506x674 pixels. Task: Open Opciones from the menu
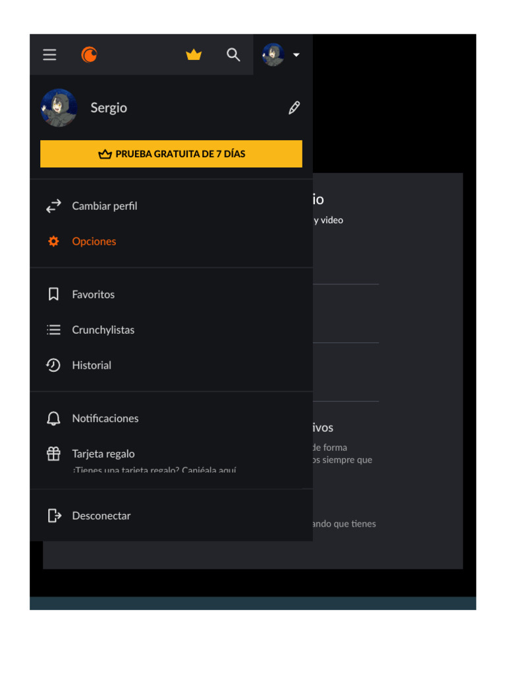pyautogui.click(x=171, y=241)
